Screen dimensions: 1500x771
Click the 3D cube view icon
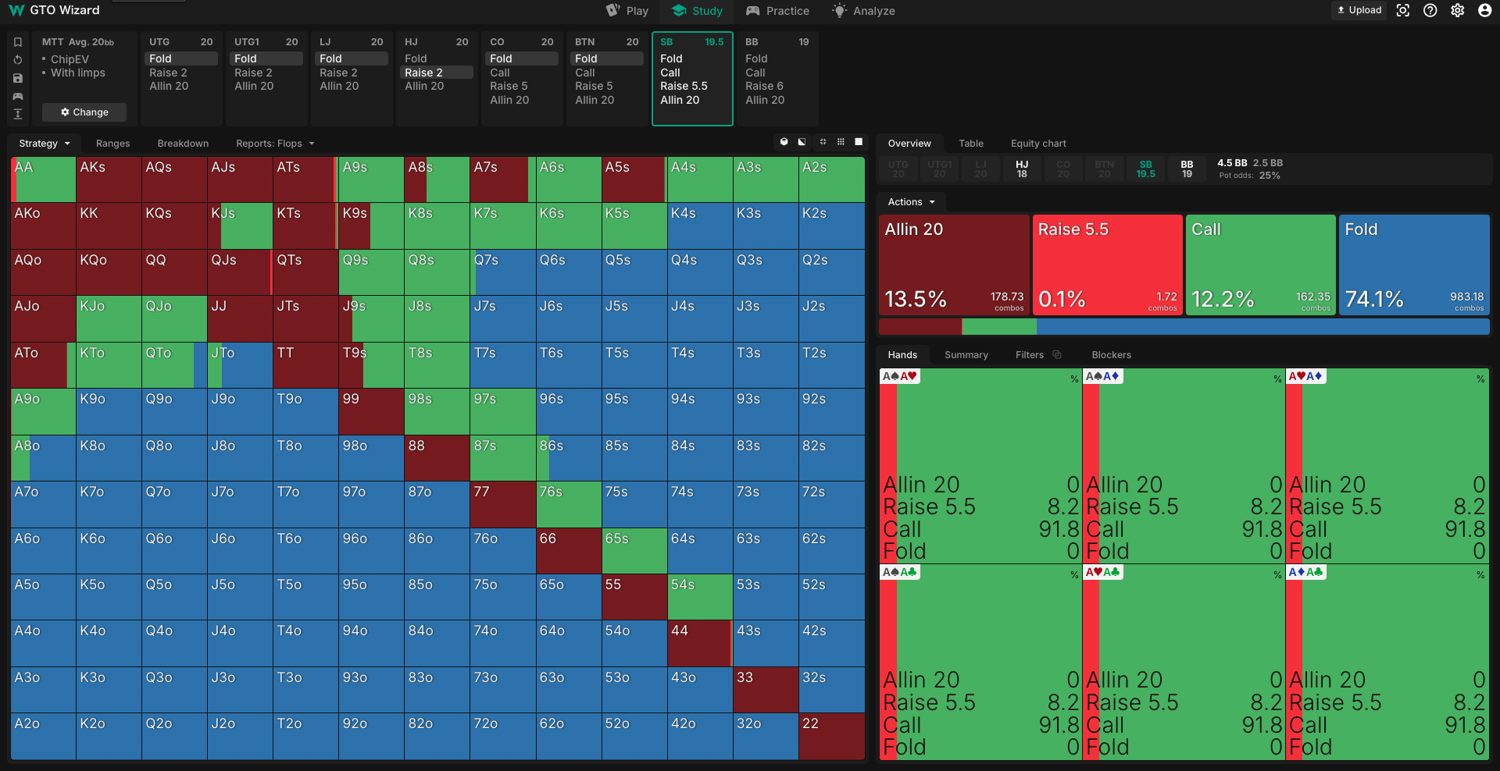[784, 142]
